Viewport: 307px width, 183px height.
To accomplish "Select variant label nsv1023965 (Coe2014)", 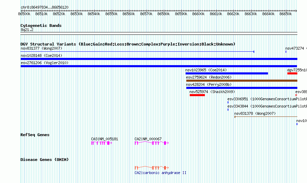I will (x=206, y=70).
